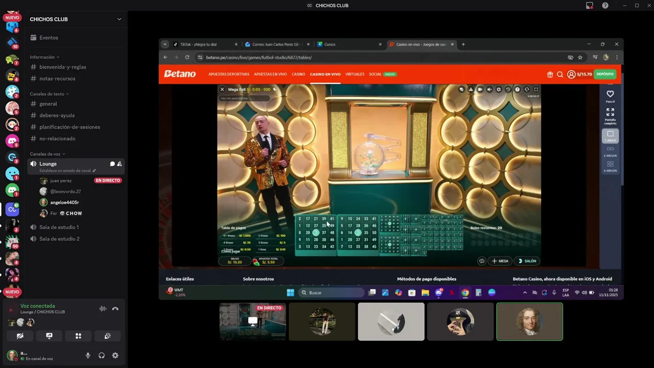Open the planificación-de-sesiones channel

pos(77,127)
